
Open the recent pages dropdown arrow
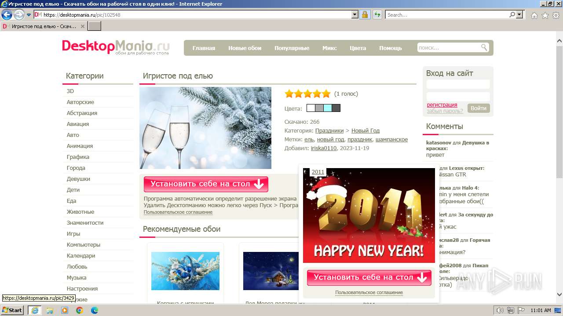click(x=29, y=15)
